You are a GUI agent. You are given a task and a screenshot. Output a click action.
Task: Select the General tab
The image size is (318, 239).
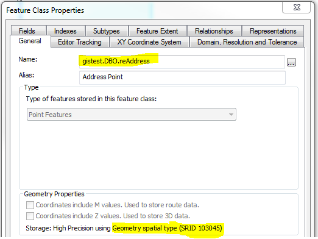point(30,41)
